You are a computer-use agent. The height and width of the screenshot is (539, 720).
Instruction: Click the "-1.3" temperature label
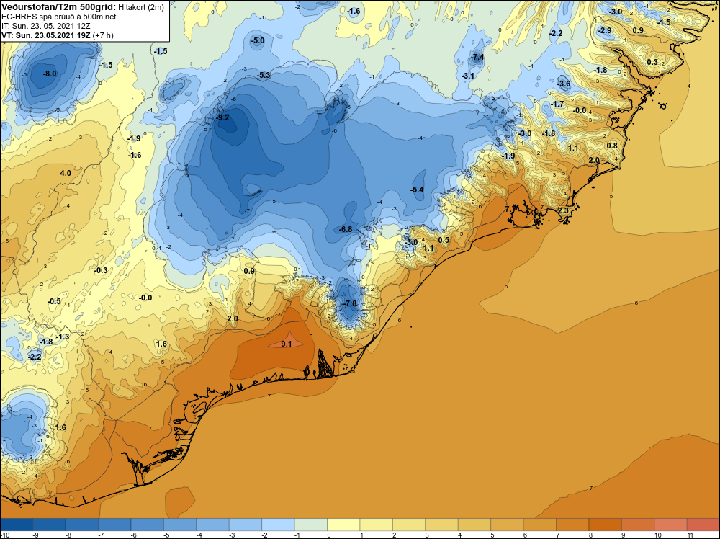tap(63, 337)
